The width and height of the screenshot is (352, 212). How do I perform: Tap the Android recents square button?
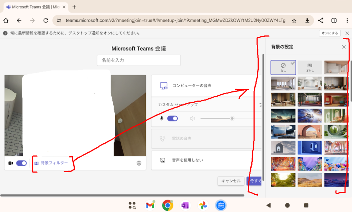tap(306, 205)
